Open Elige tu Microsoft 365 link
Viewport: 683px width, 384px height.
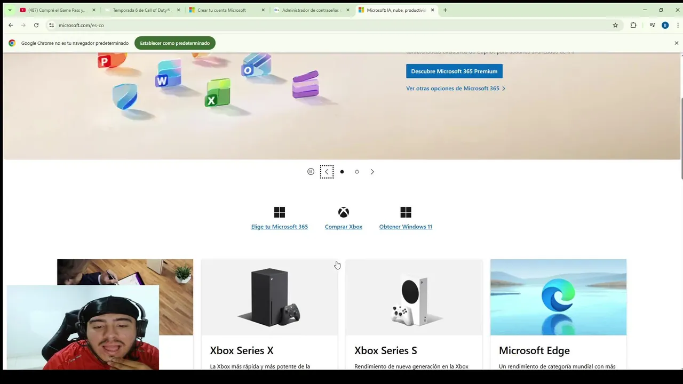tap(280, 227)
